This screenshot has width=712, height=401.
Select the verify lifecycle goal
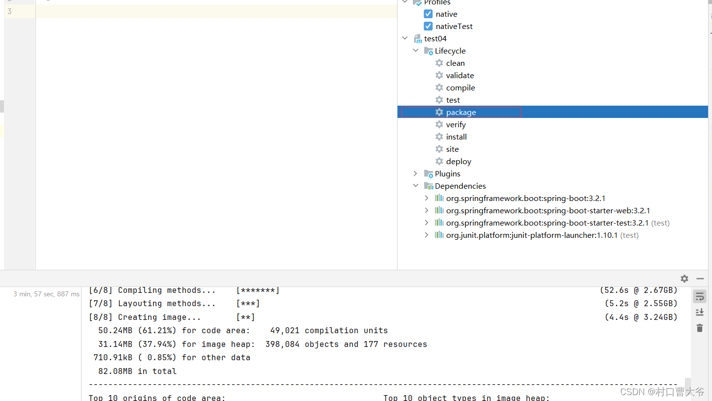pyautogui.click(x=456, y=124)
